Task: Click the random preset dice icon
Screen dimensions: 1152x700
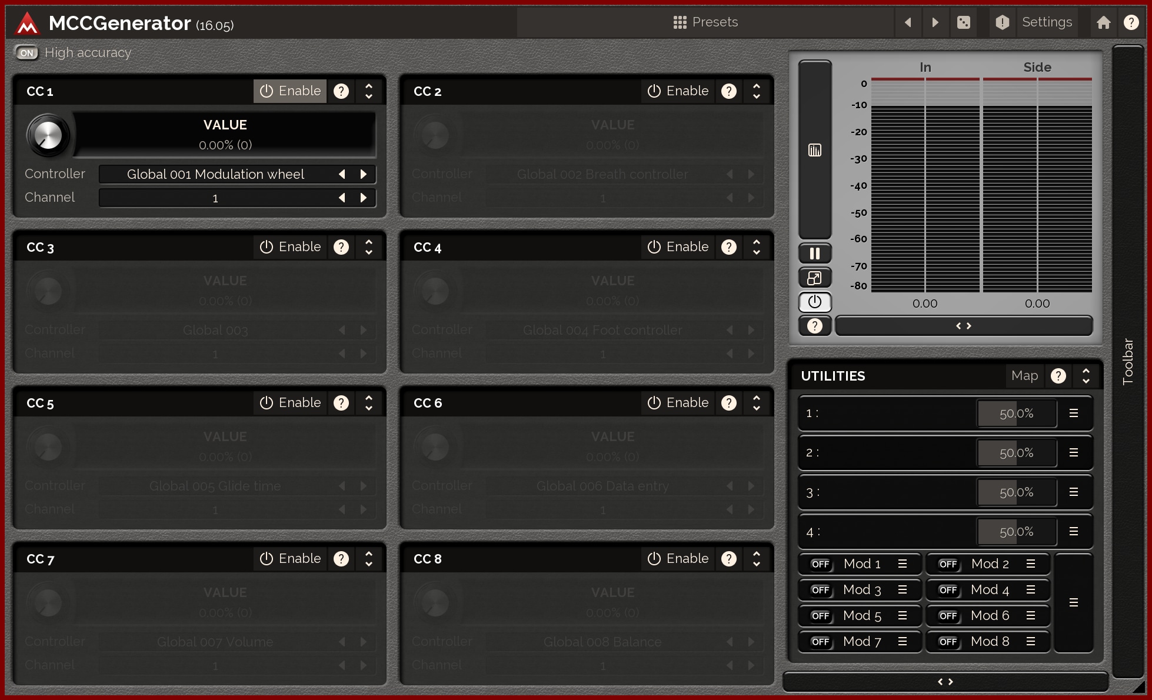Action: click(963, 22)
